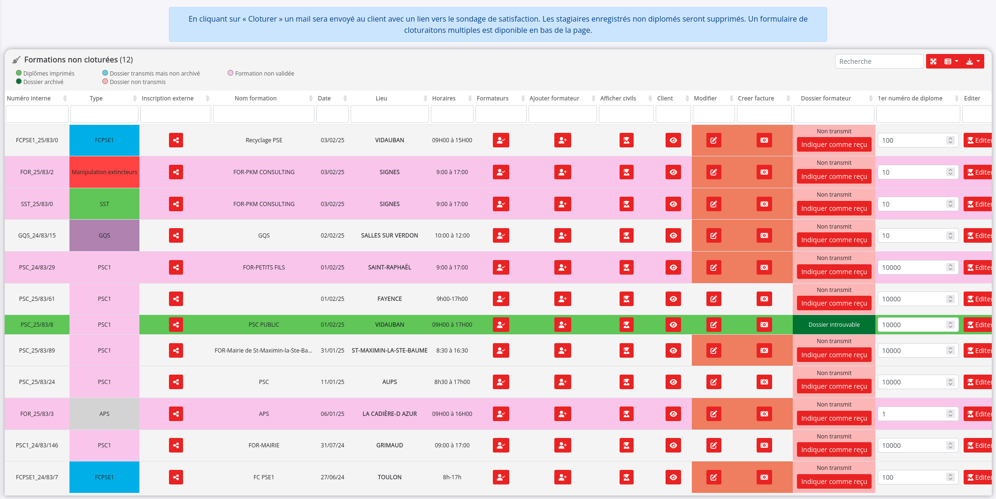Viewport: 996px width, 499px height.
Task: Click the edit icon for the TOULON training
Action: coord(713,477)
